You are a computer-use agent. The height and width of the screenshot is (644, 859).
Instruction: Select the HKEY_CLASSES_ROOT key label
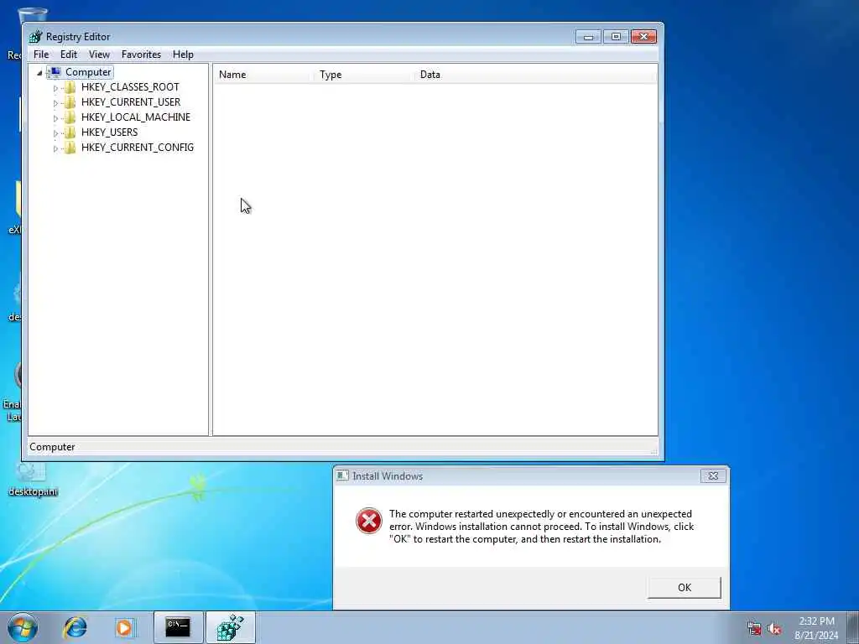point(130,87)
